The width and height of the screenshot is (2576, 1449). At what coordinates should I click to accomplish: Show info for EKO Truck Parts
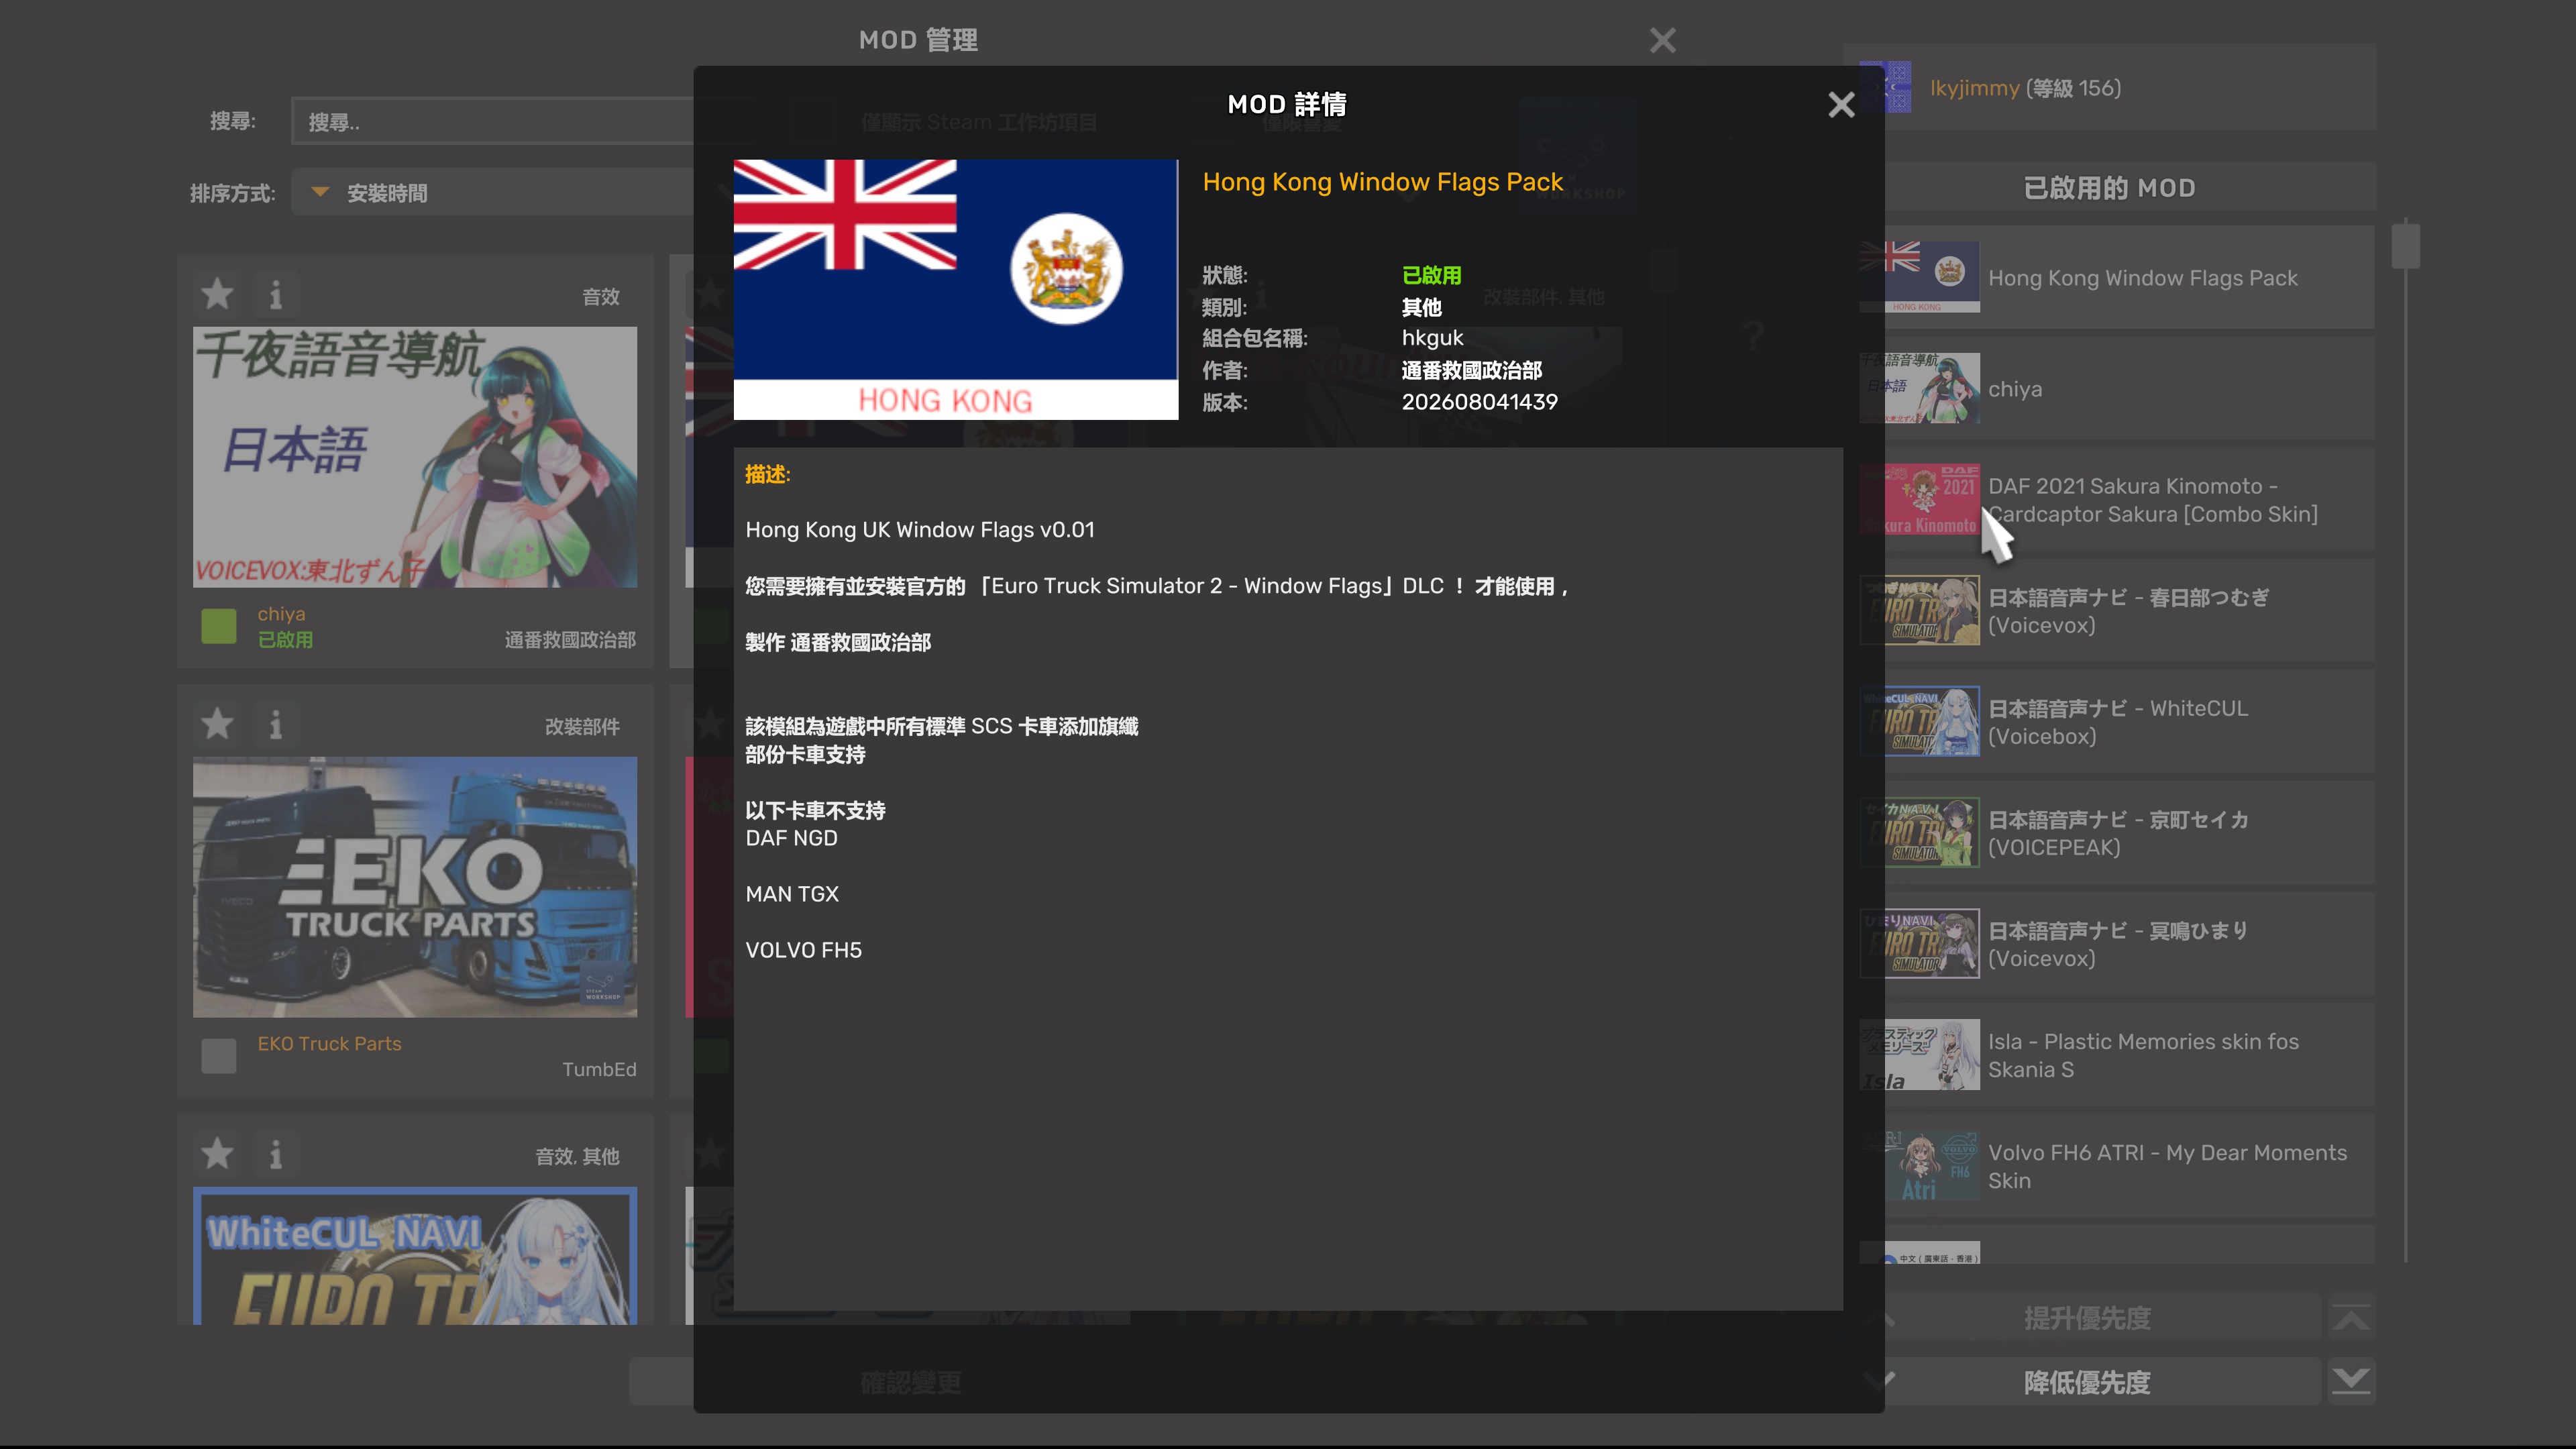coord(276,724)
